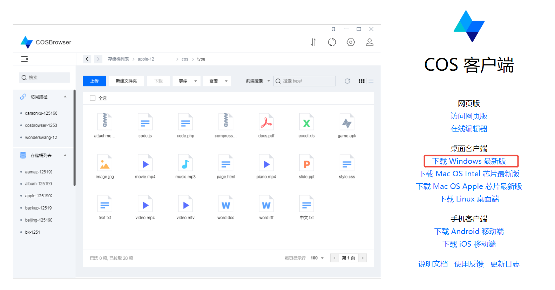The height and width of the screenshot is (290, 555).
Task: Select the game.apk file icon
Action: click(347, 122)
